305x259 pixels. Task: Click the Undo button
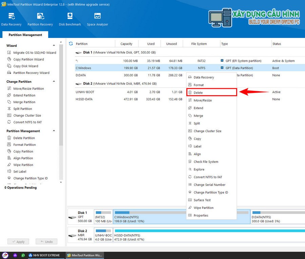click(46, 242)
